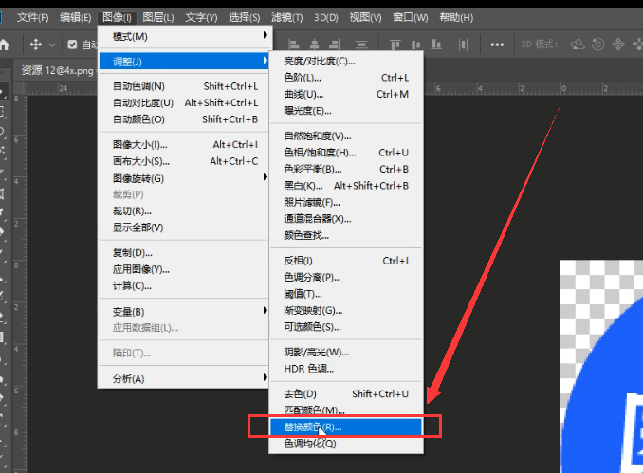Open the 帮助(H) menu

coord(456,18)
